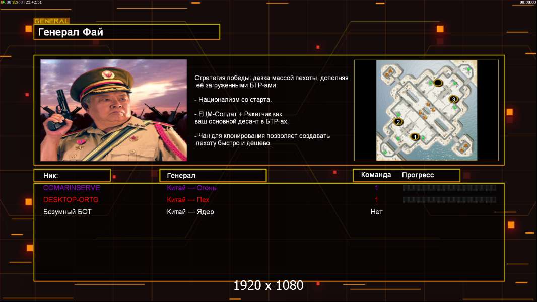Viewport: 537px width, 302px height.
Task: Click the Прогресс column header
Action: click(418, 175)
